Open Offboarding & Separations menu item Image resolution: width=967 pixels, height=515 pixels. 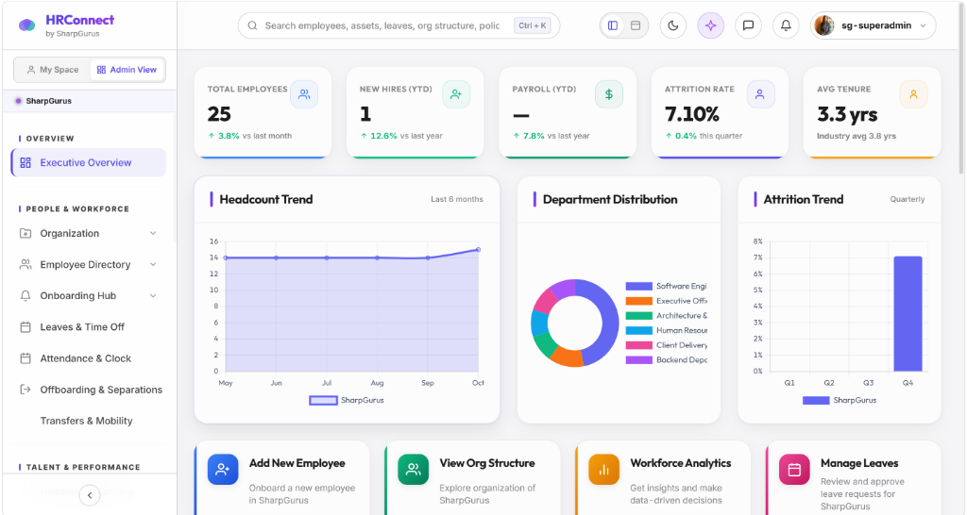89,390
